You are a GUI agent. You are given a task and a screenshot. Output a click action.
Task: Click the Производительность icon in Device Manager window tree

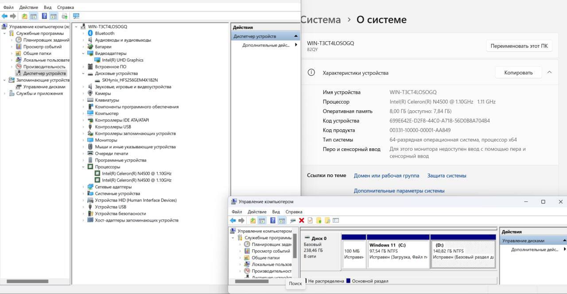(19, 67)
